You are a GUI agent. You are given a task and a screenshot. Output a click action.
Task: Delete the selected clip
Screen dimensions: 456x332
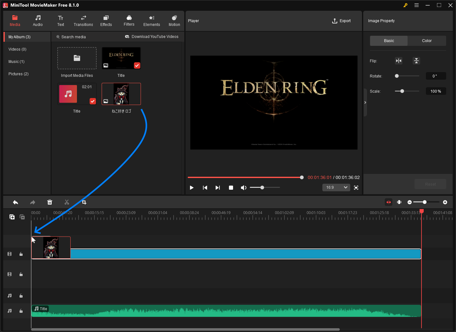tap(50, 202)
